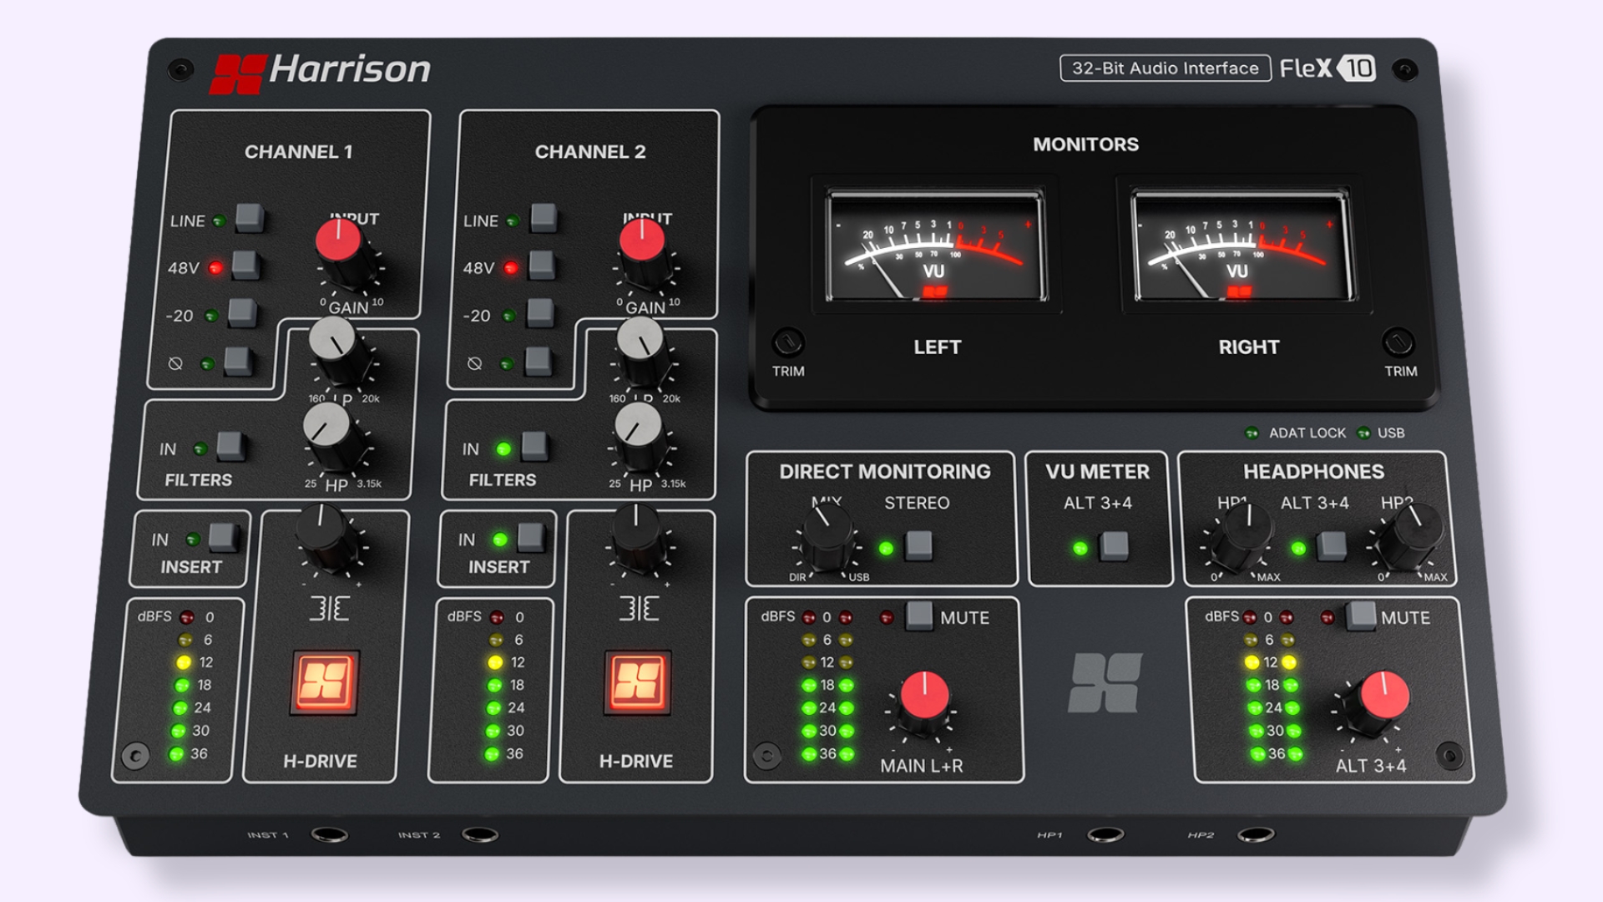Image resolution: width=1603 pixels, height=902 pixels.
Task: Click the red MAIN L+R level knob
Action: coord(923,702)
